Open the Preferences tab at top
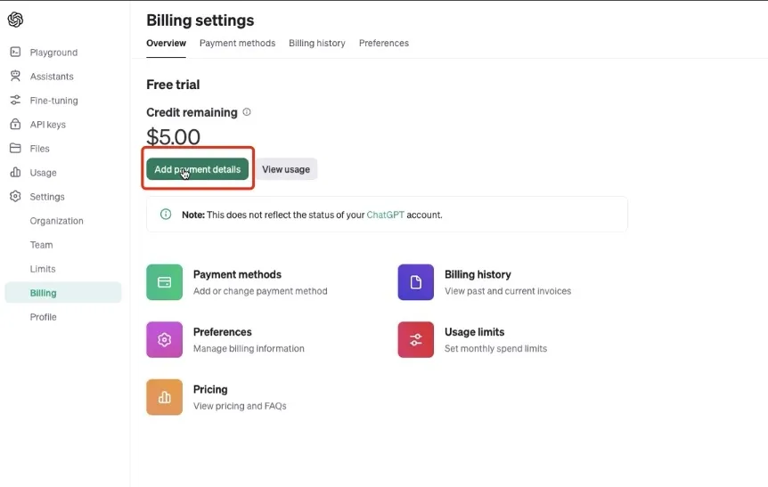Screen dimensions: 768x487 (383, 43)
